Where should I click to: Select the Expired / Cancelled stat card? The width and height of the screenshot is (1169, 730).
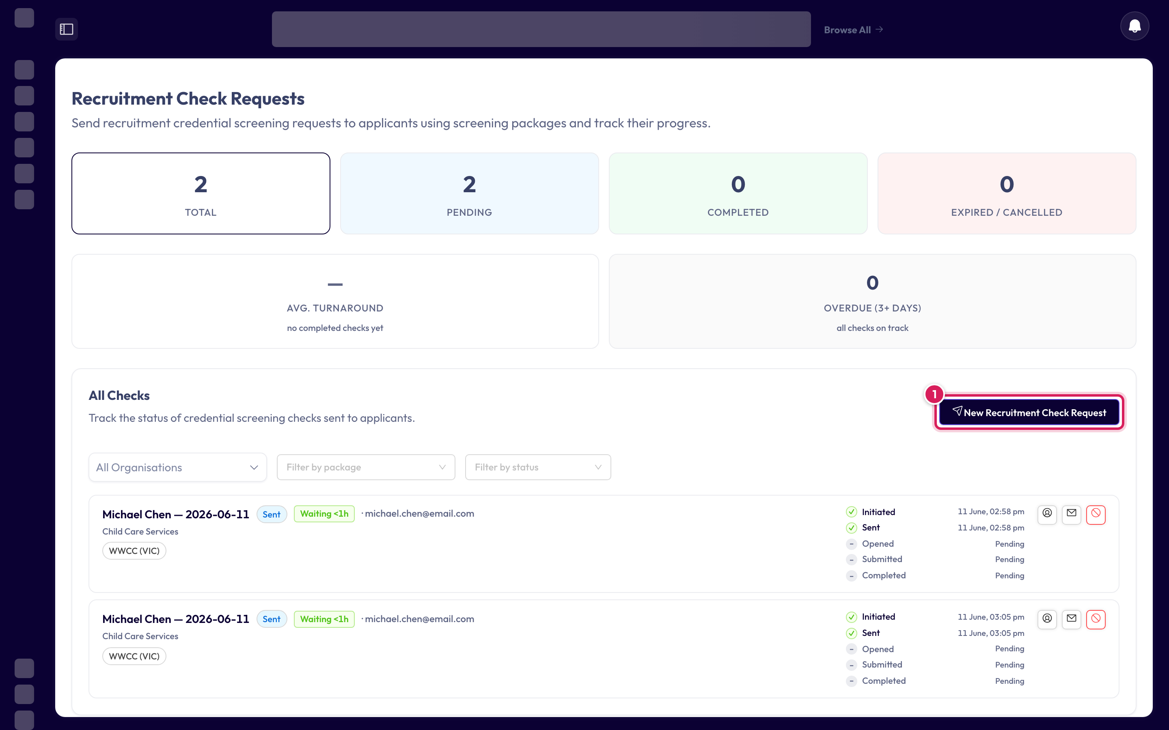tap(1007, 193)
